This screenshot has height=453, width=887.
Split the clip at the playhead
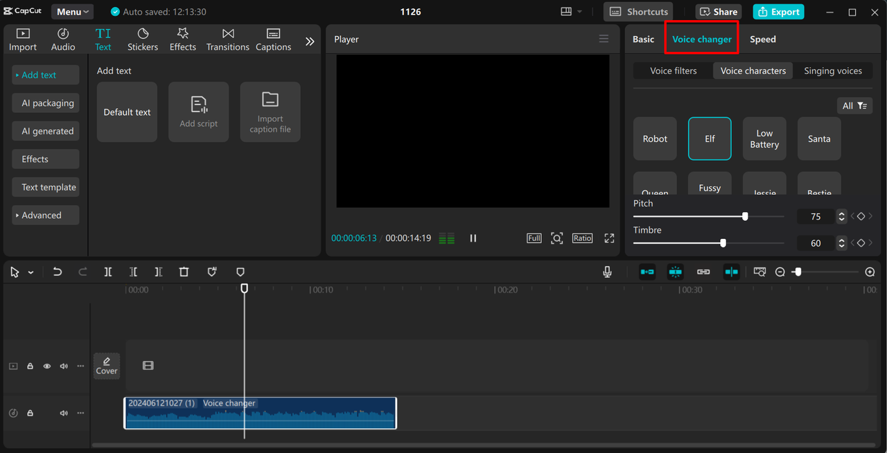tap(108, 272)
